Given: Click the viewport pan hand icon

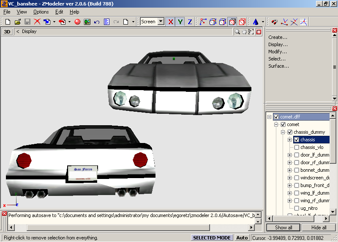Looking at the screenshot, I should [x=244, y=32].
